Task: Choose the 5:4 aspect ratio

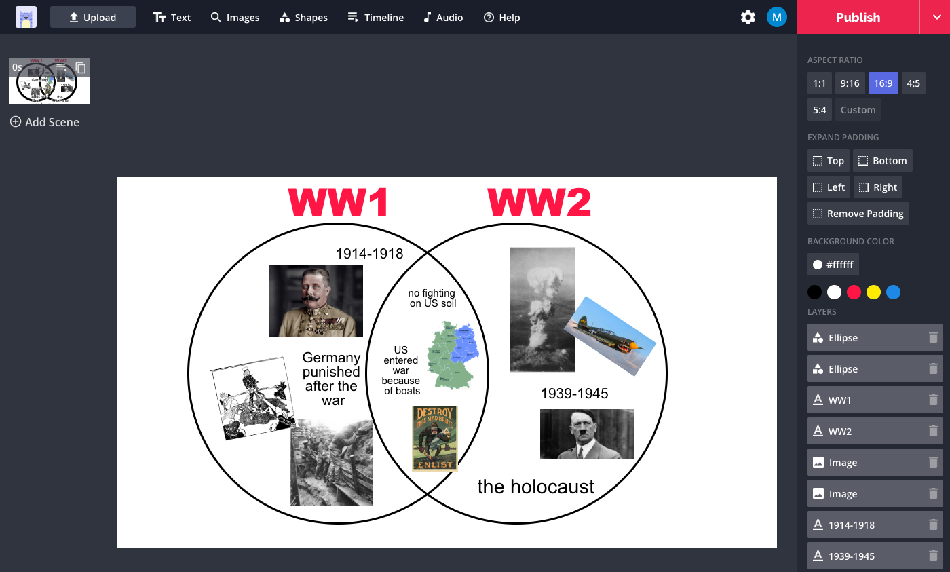Action: coord(820,110)
